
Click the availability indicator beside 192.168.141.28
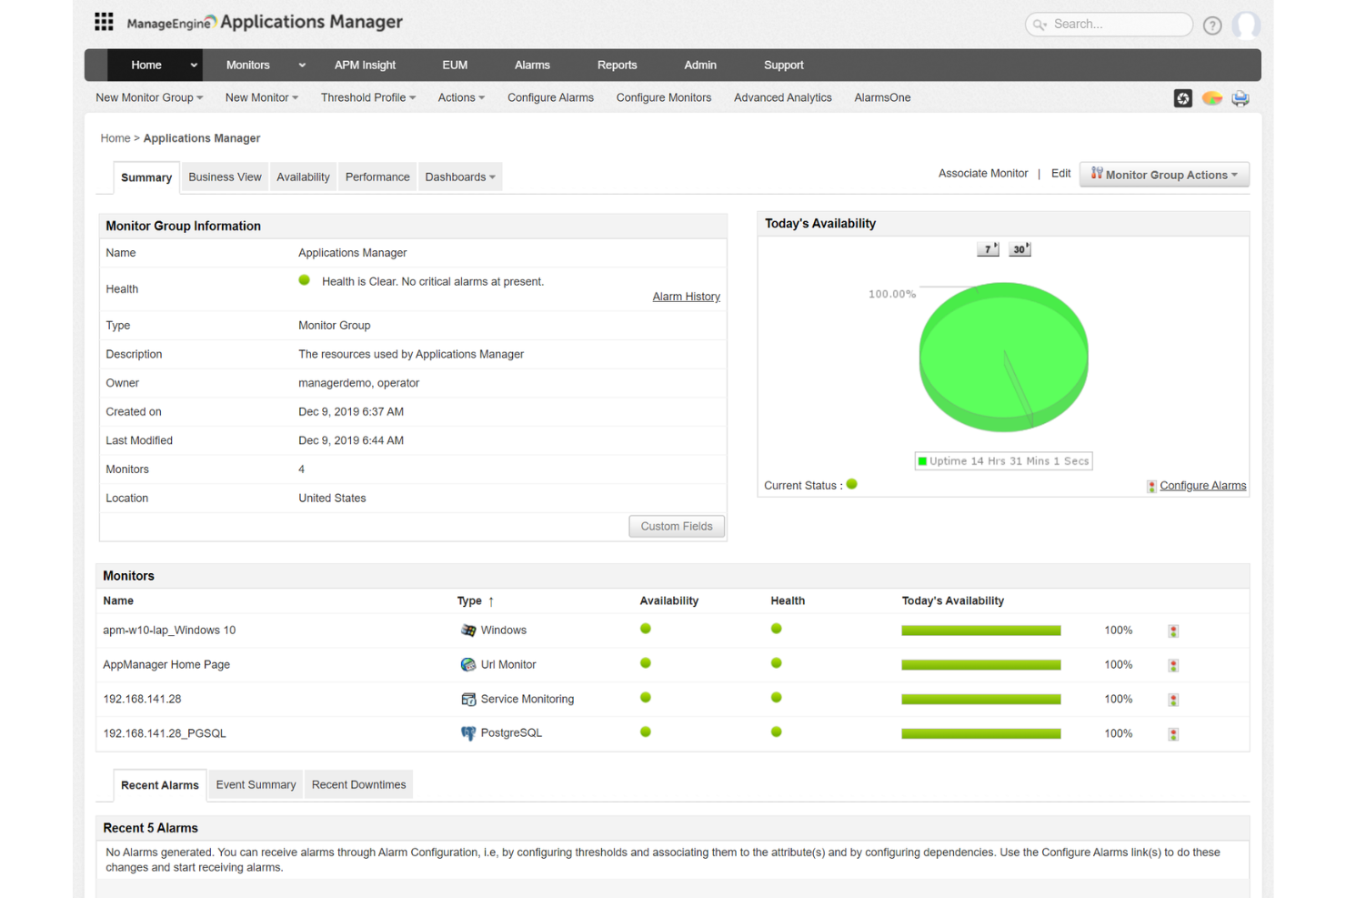coord(645,698)
